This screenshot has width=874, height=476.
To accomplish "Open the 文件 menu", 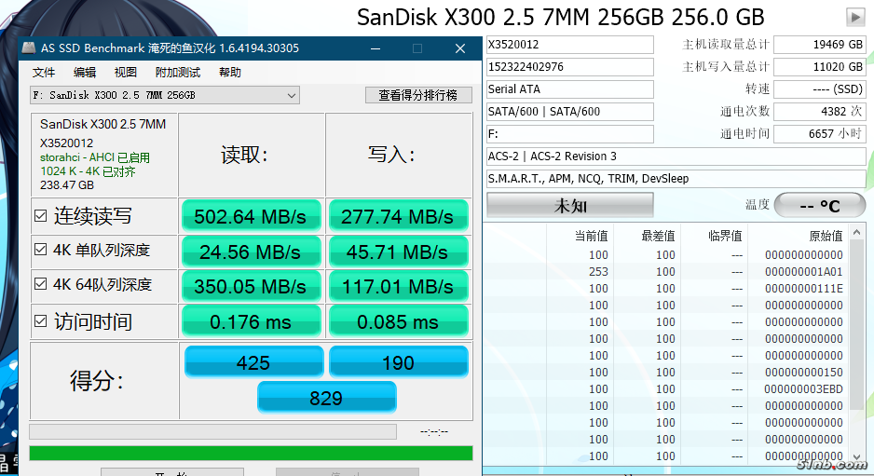I will (44, 73).
